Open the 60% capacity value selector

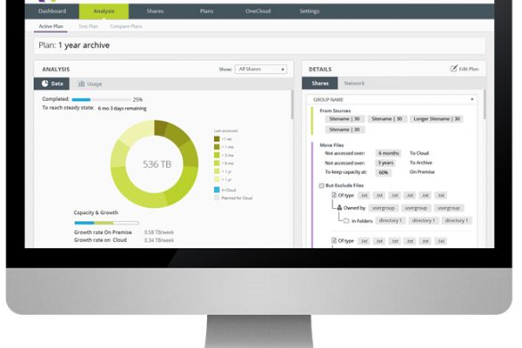click(383, 172)
